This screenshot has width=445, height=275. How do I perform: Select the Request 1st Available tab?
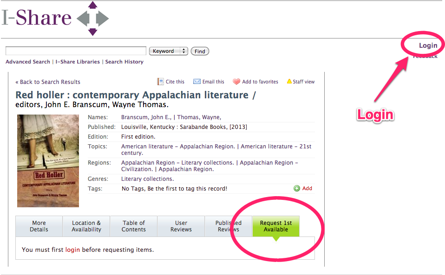pyautogui.click(x=276, y=226)
